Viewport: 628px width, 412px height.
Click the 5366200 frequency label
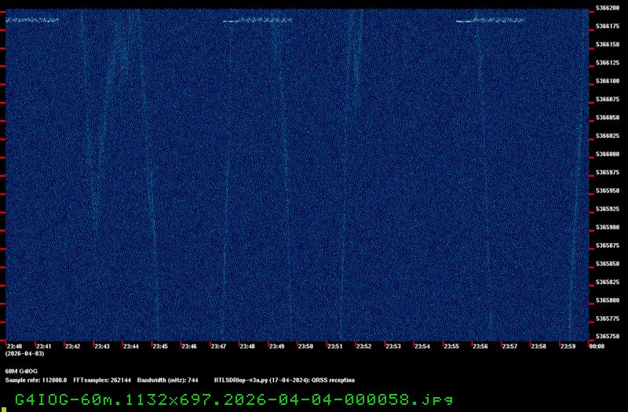pos(608,8)
